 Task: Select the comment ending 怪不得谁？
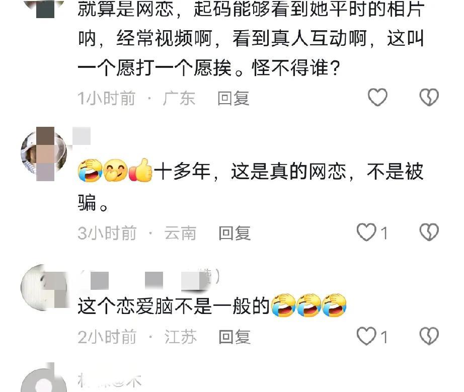pyautogui.click(x=251, y=38)
